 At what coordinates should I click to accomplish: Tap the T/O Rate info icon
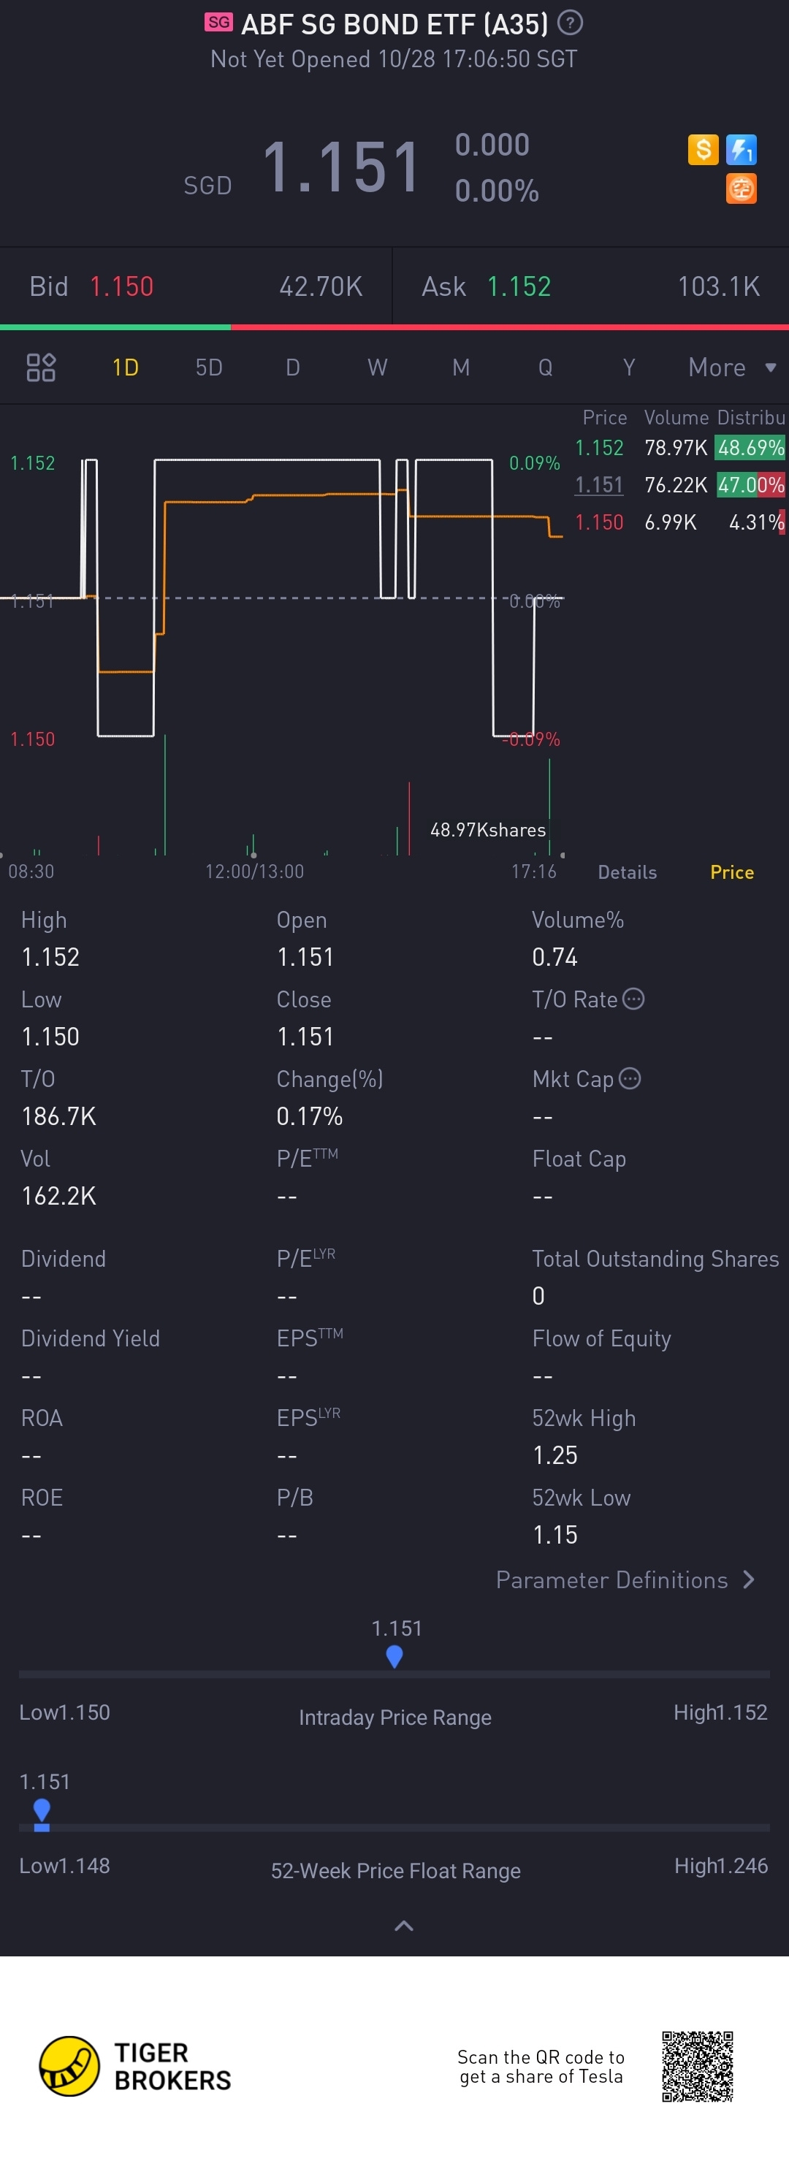(633, 999)
